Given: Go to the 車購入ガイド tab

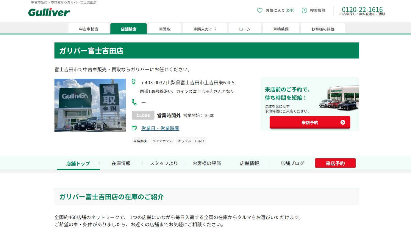Looking at the screenshot, I should pos(205,29).
